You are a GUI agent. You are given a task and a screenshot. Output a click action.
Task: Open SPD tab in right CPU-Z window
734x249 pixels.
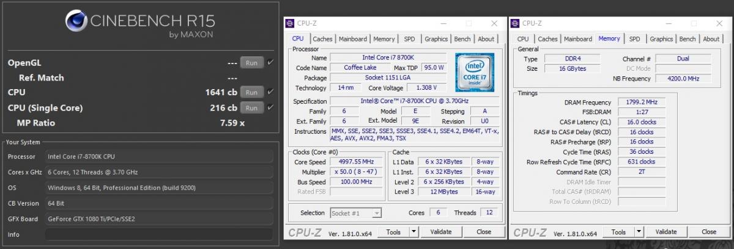tap(635, 39)
